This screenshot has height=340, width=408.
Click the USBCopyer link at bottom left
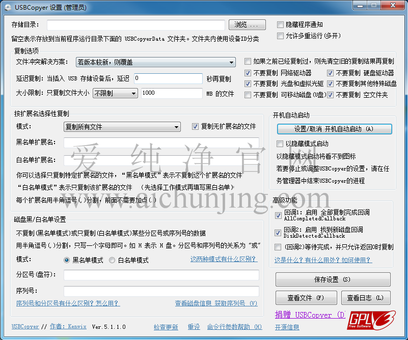coord(25,326)
